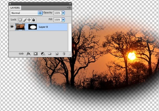This screenshot has height=111, width=159.
Task: Create a new group folder icon
Action: (x=49, y=53)
